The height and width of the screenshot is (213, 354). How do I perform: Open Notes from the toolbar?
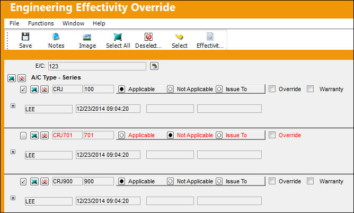[x=56, y=37]
